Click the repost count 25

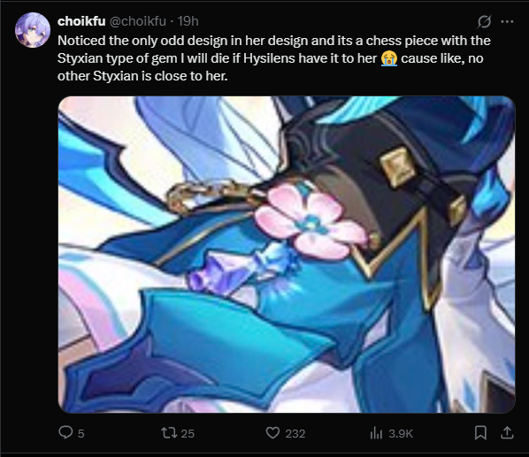[x=188, y=433]
